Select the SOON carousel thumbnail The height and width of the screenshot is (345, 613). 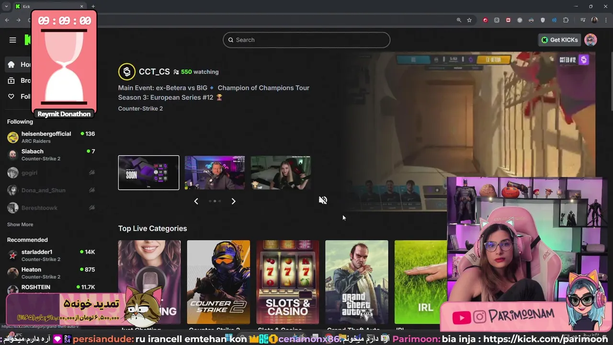[x=148, y=172]
